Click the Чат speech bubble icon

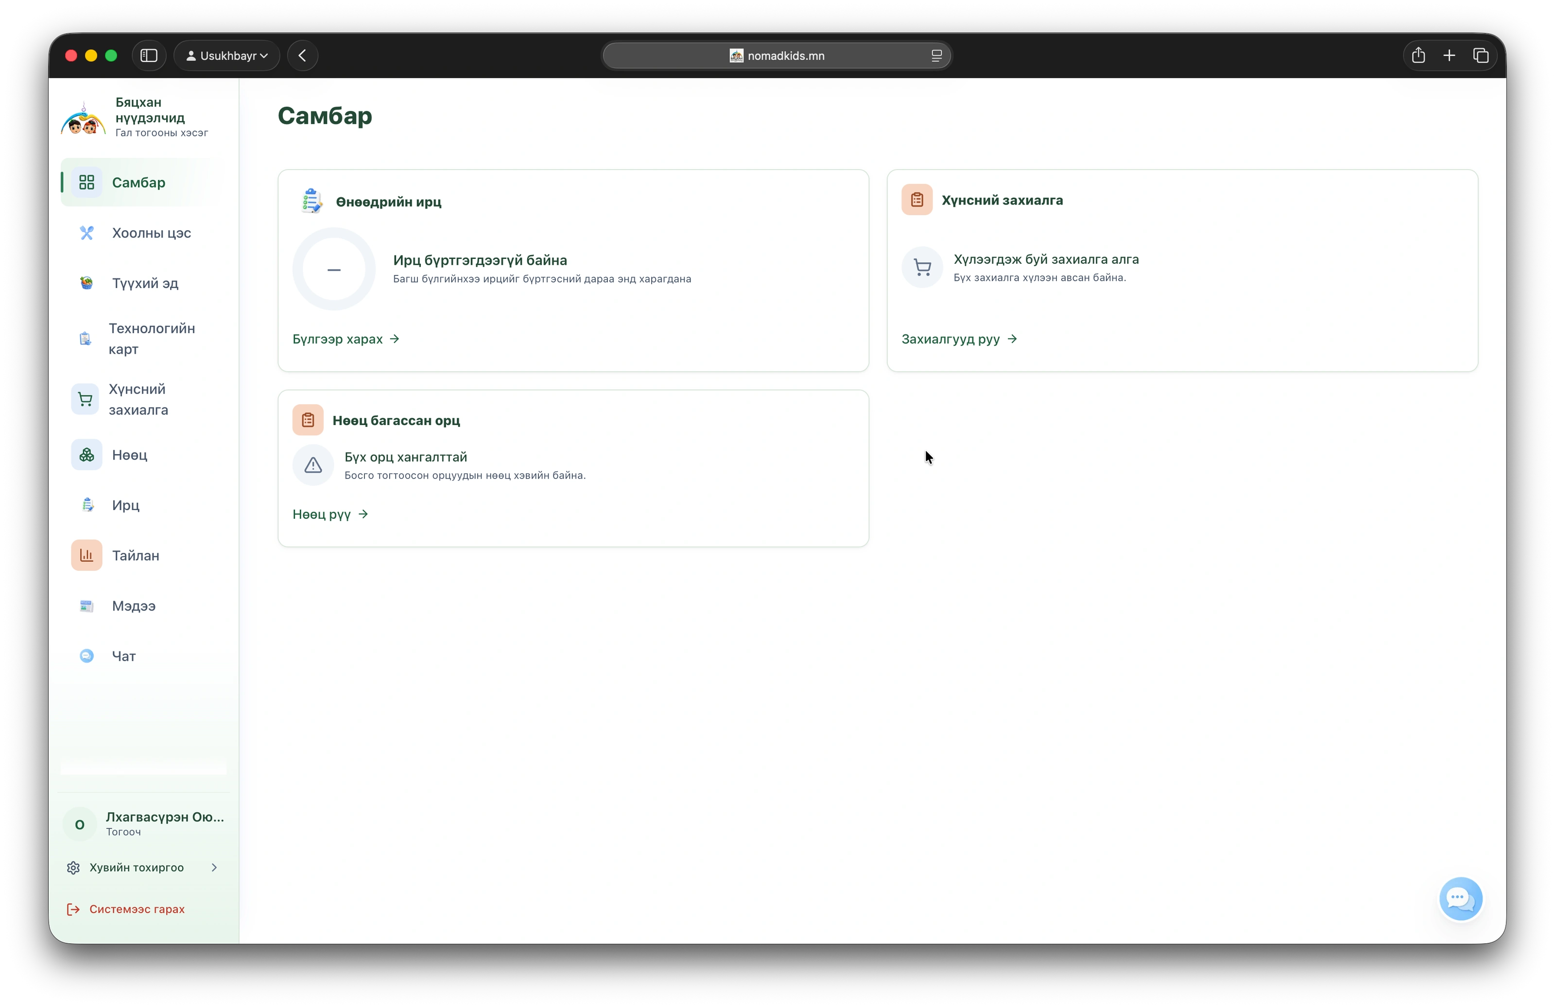(86, 656)
